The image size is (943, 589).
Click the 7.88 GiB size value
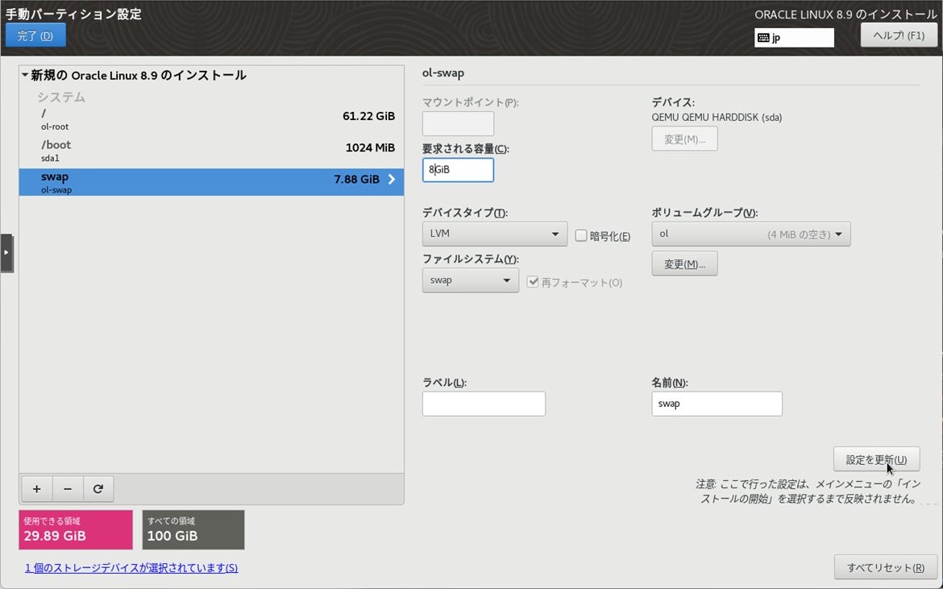[x=356, y=179]
